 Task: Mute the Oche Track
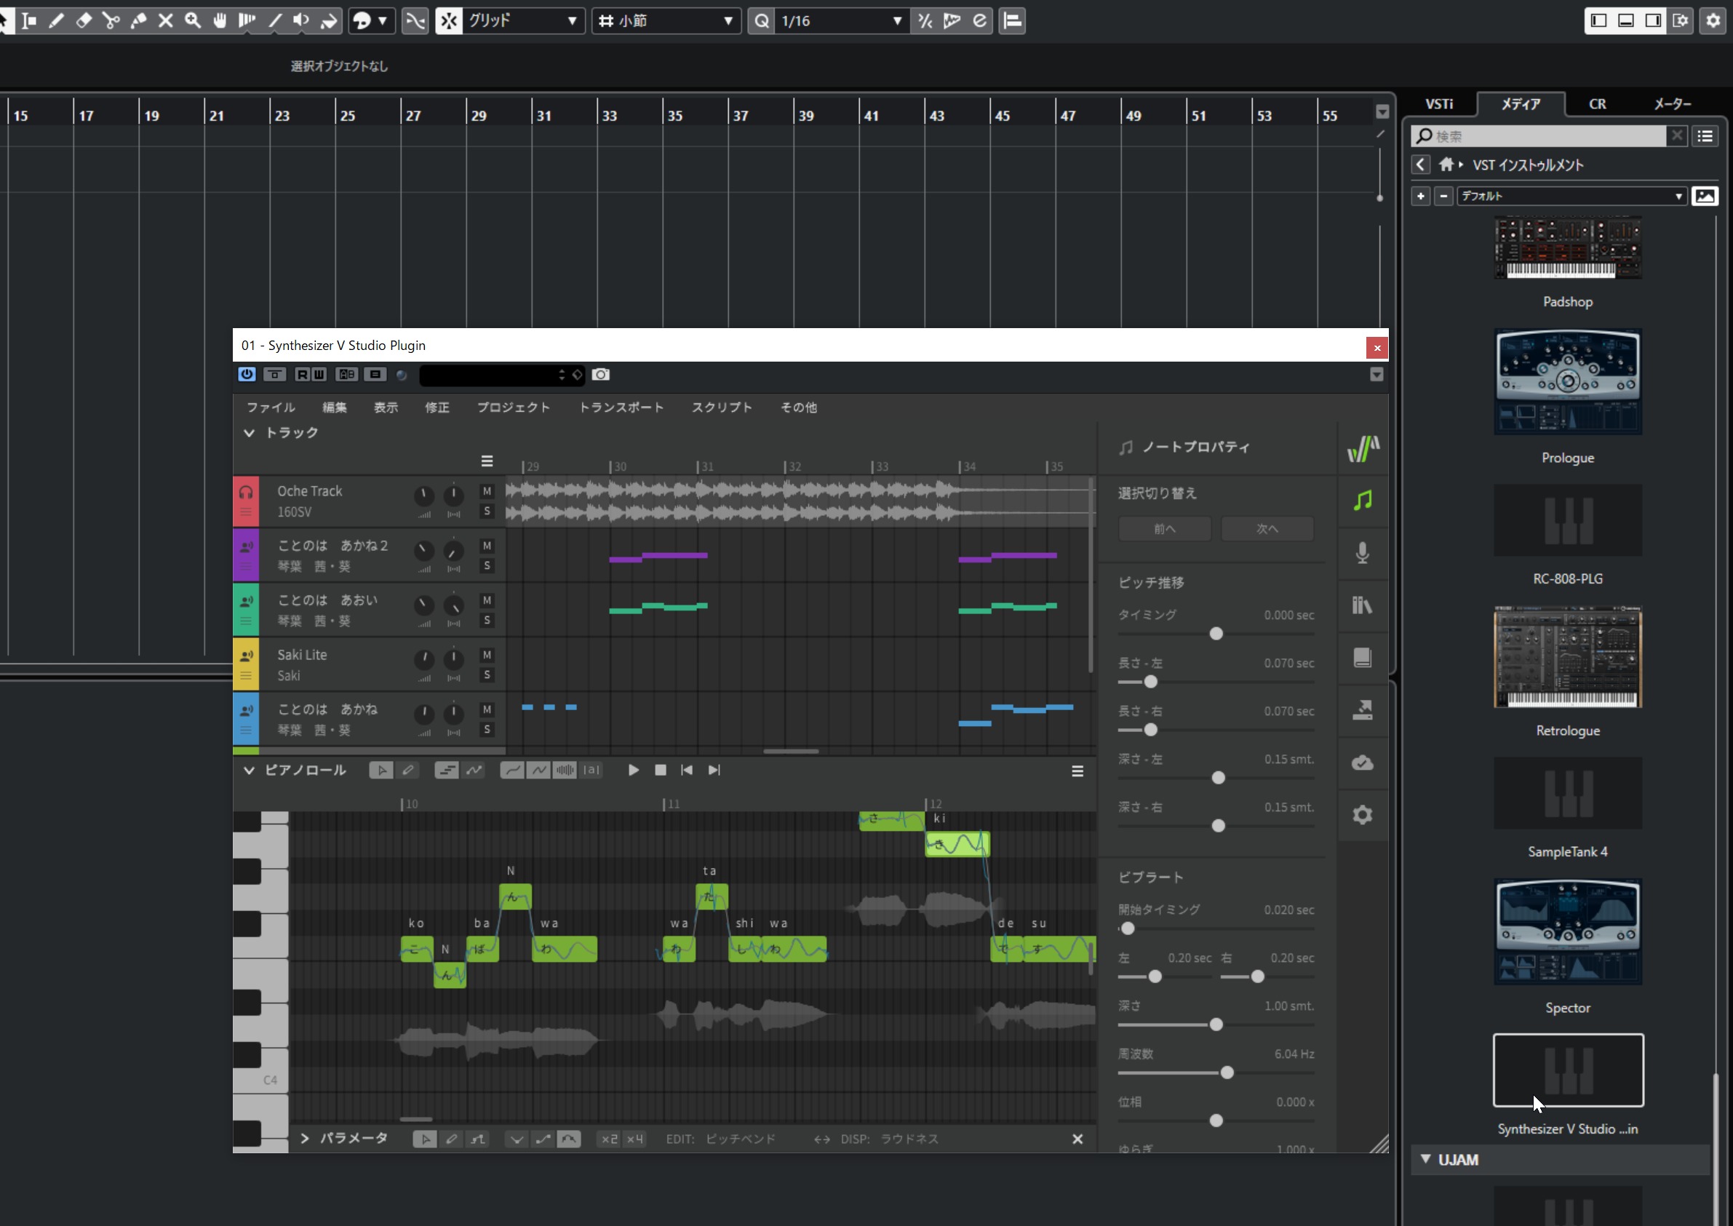click(x=487, y=491)
